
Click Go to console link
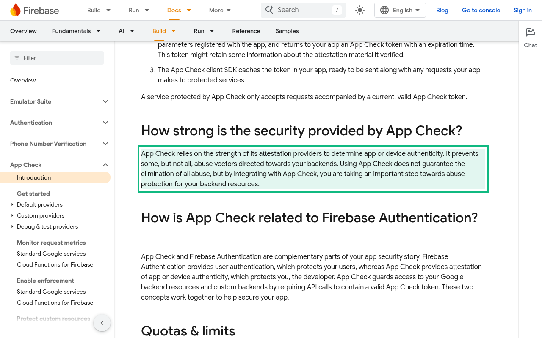(x=481, y=10)
